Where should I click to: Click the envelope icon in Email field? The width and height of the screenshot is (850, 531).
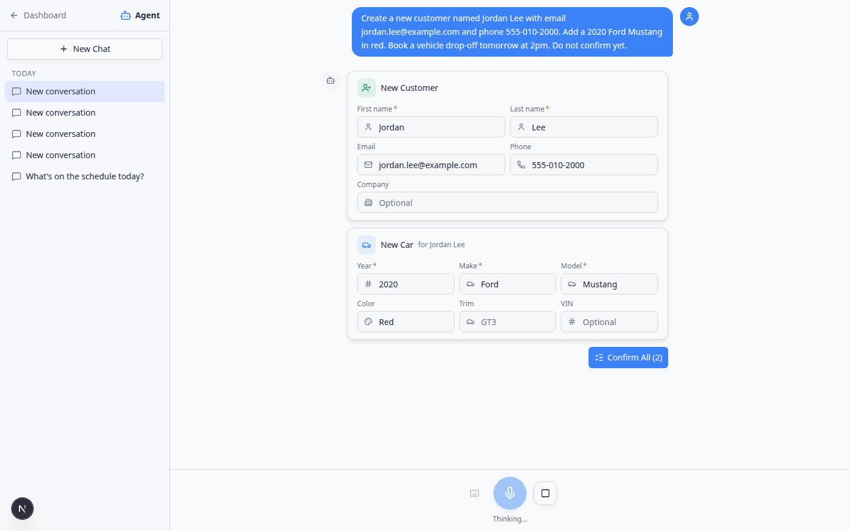[368, 165]
